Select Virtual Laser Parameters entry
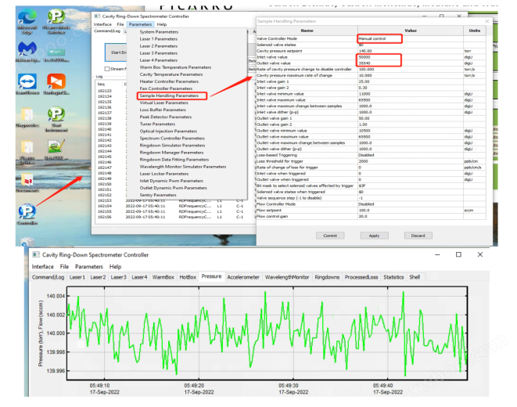Viewport: 517px width, 407px height. coord(164,103)
